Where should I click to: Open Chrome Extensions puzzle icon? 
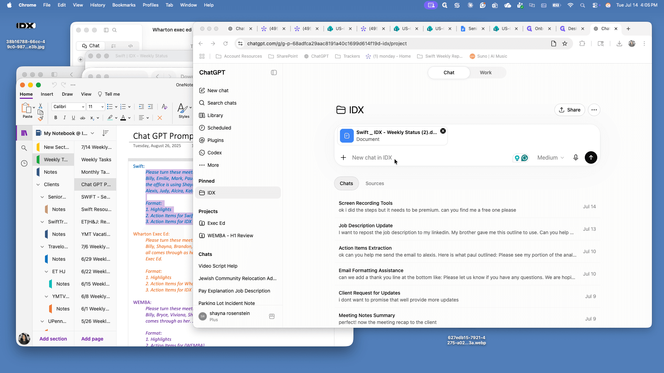click(582, 44)
